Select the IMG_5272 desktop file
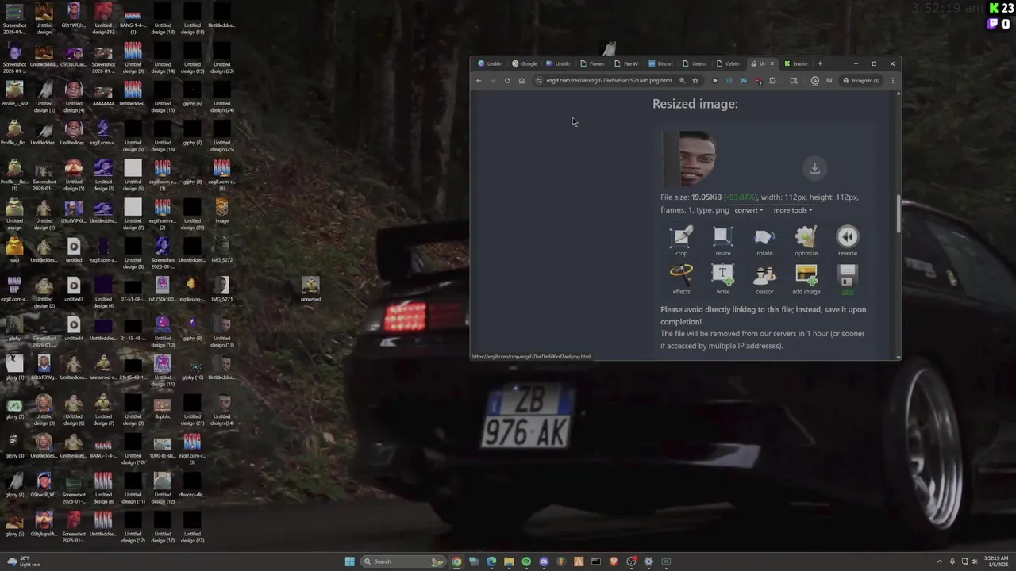Viewport: 1016px width, 571px height. 221,250
